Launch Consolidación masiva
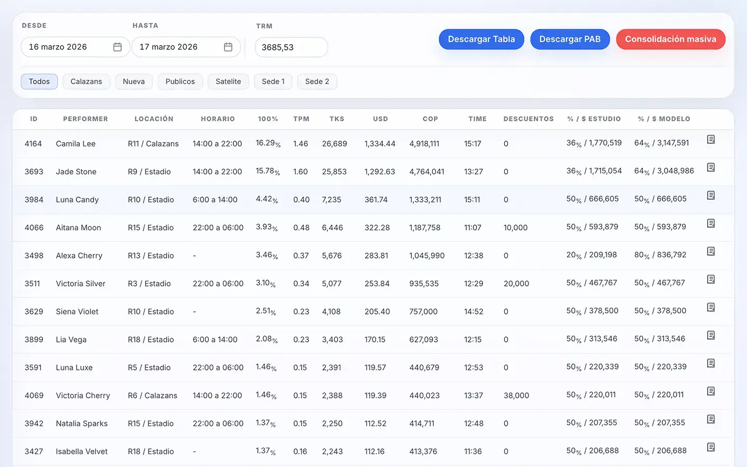 pyautogui.click(x=670, y=39)
